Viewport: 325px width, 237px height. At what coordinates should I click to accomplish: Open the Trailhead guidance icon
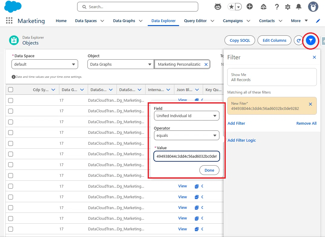pos(263,7)
